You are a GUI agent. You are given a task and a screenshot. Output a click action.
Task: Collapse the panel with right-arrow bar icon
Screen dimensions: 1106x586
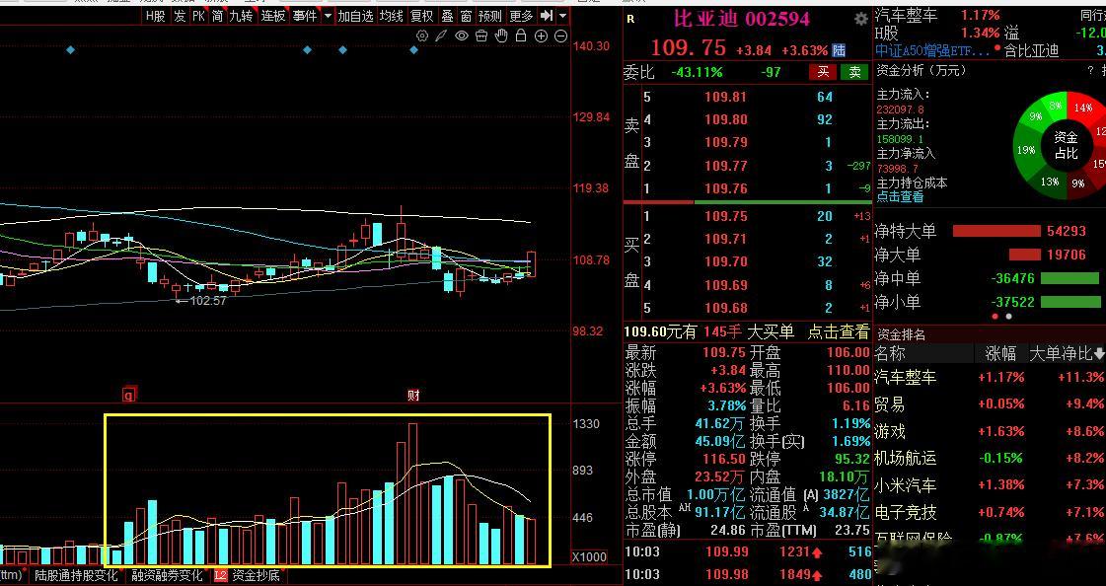(x=547, y=16)
